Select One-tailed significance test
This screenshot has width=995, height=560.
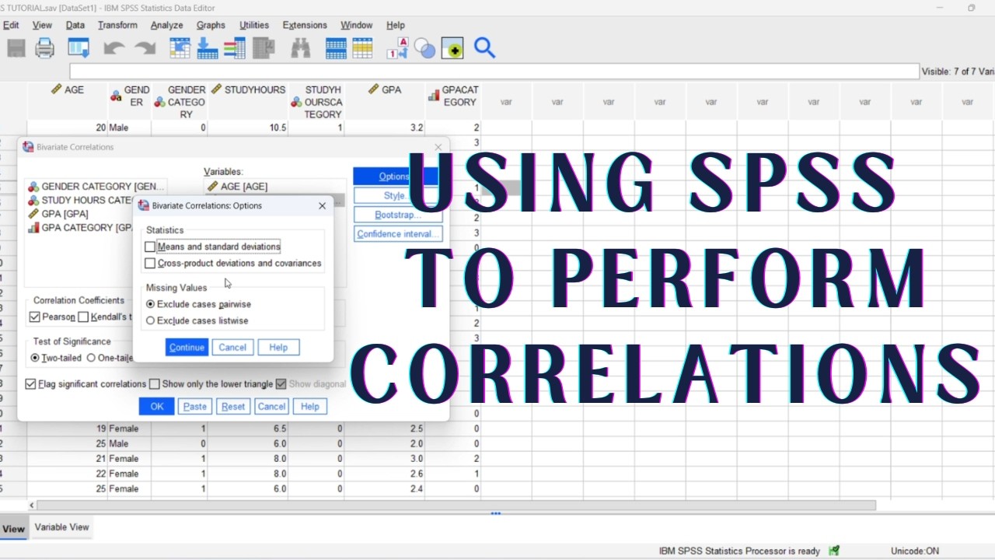click(x=91, y=358)
